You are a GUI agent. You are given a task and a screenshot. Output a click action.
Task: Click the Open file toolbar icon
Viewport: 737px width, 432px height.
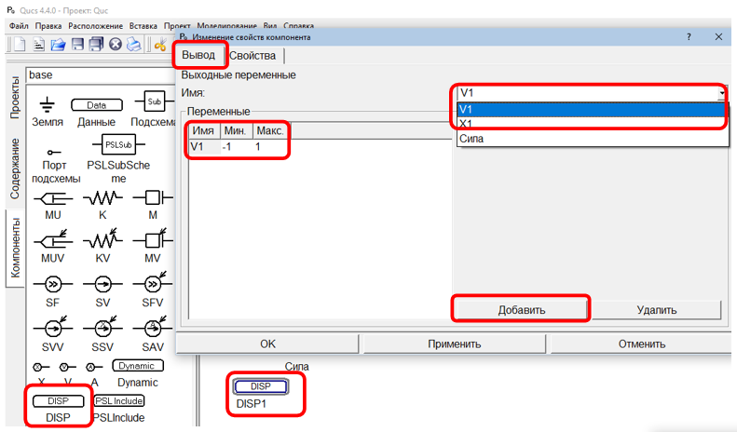point(59,44)
